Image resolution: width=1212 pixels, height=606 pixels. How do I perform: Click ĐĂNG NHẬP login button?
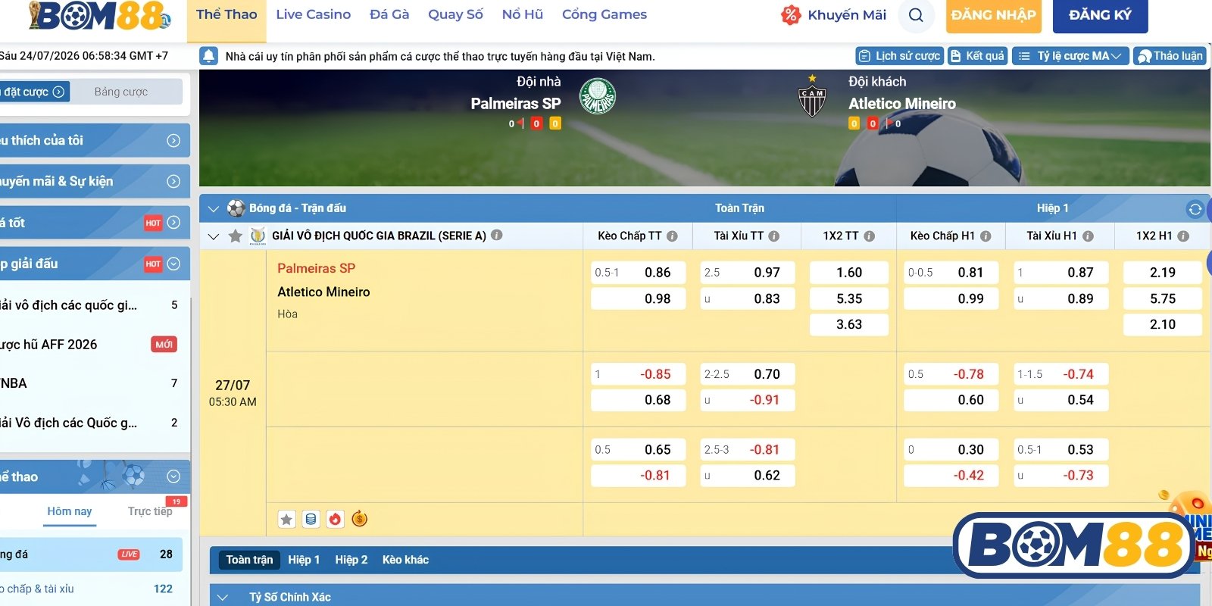coord(994,15)
